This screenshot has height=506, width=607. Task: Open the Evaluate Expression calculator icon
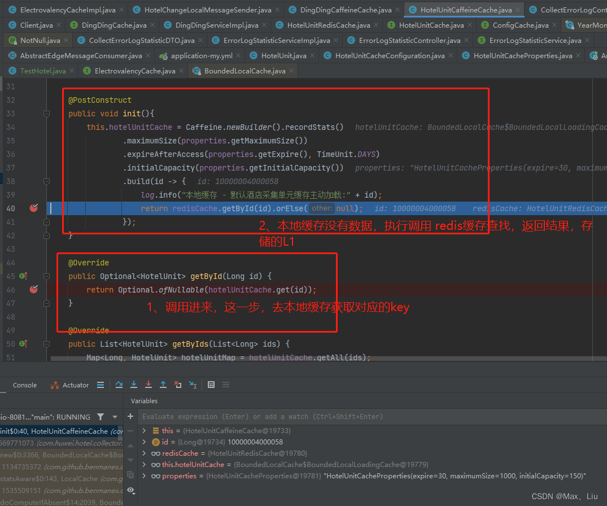point(211,385)
